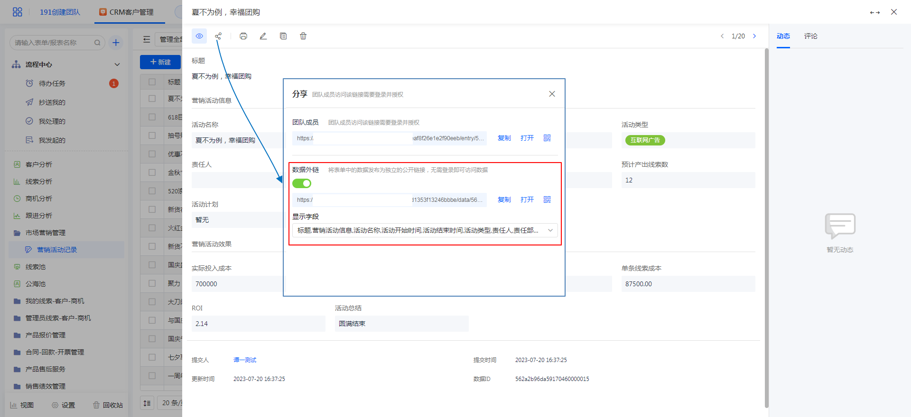911x417 pixels.
Task: Open the data external link
Action: coord(527,199)
